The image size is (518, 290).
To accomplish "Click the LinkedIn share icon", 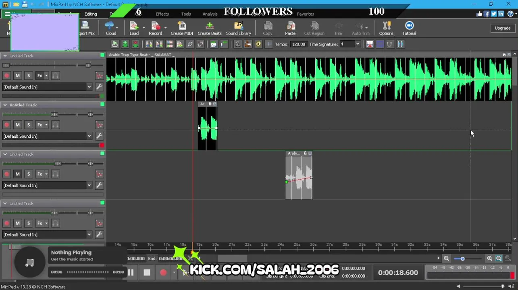I will click(x=501, y=14).
